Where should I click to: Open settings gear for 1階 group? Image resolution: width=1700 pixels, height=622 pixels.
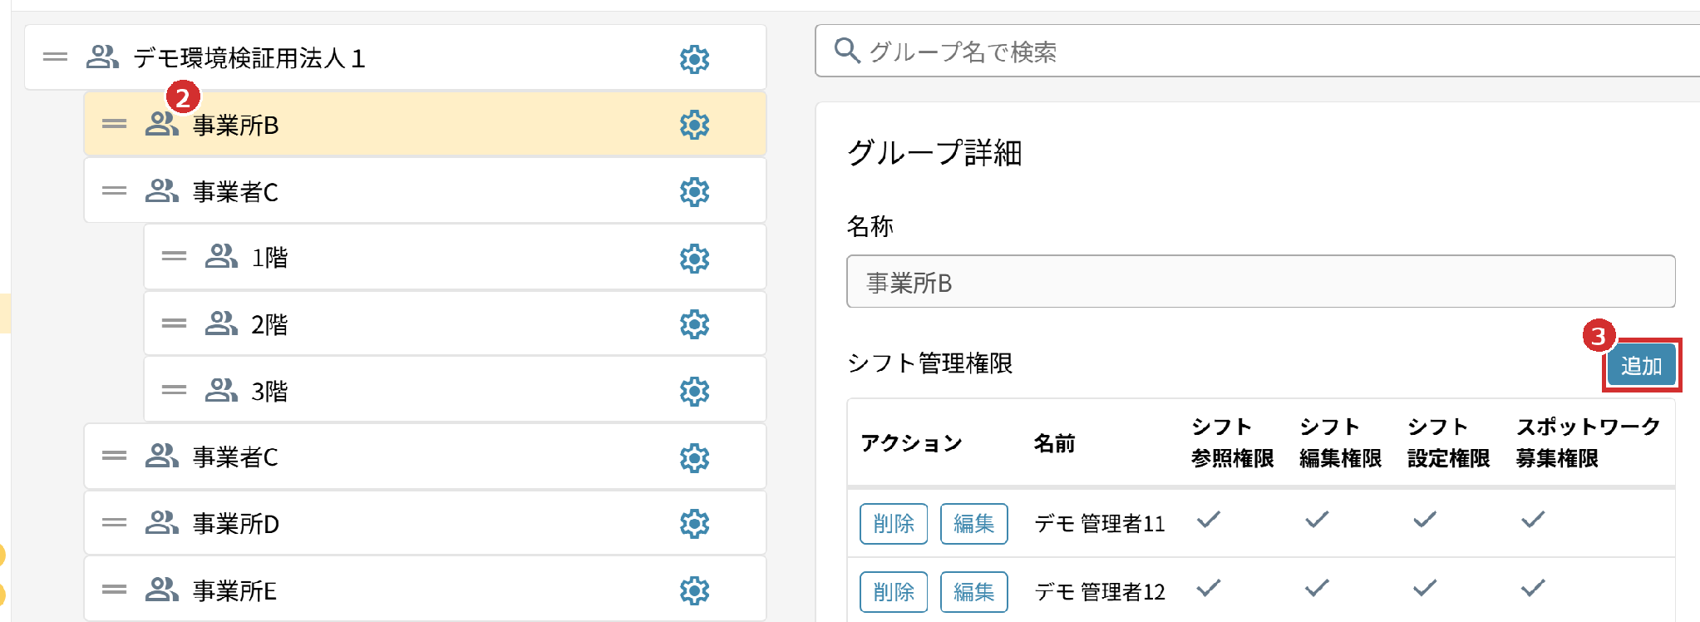pyautogui.click(x=694, y=259)
